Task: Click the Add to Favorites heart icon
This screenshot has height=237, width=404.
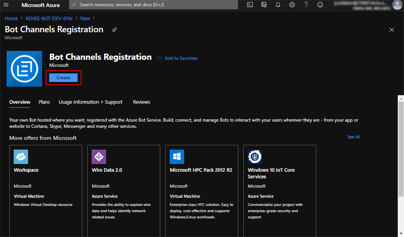Action: click(159, 58)
